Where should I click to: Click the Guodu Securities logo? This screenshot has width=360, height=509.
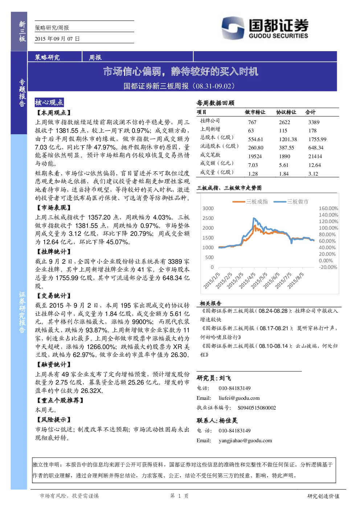click(x=265, y=28)
